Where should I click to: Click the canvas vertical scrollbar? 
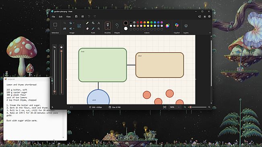coord(211,63)
